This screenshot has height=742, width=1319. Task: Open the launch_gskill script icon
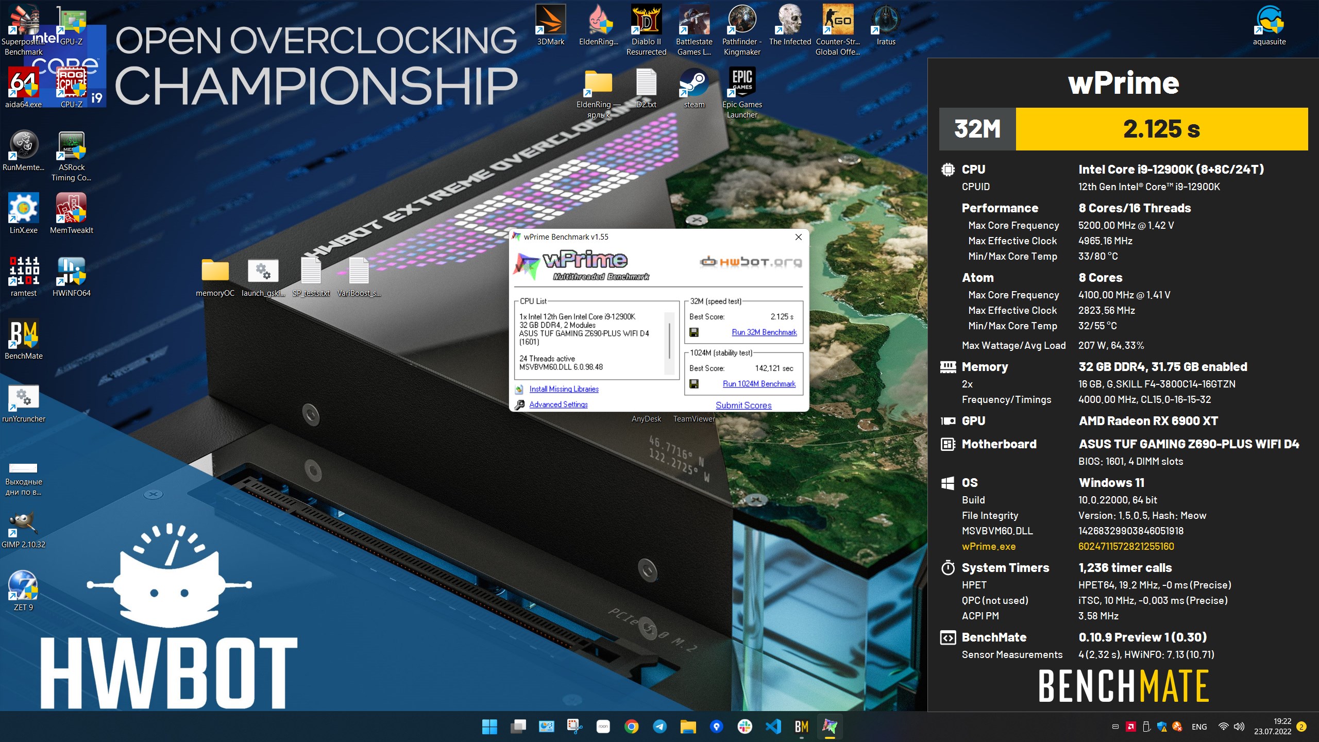coord(263,277)
